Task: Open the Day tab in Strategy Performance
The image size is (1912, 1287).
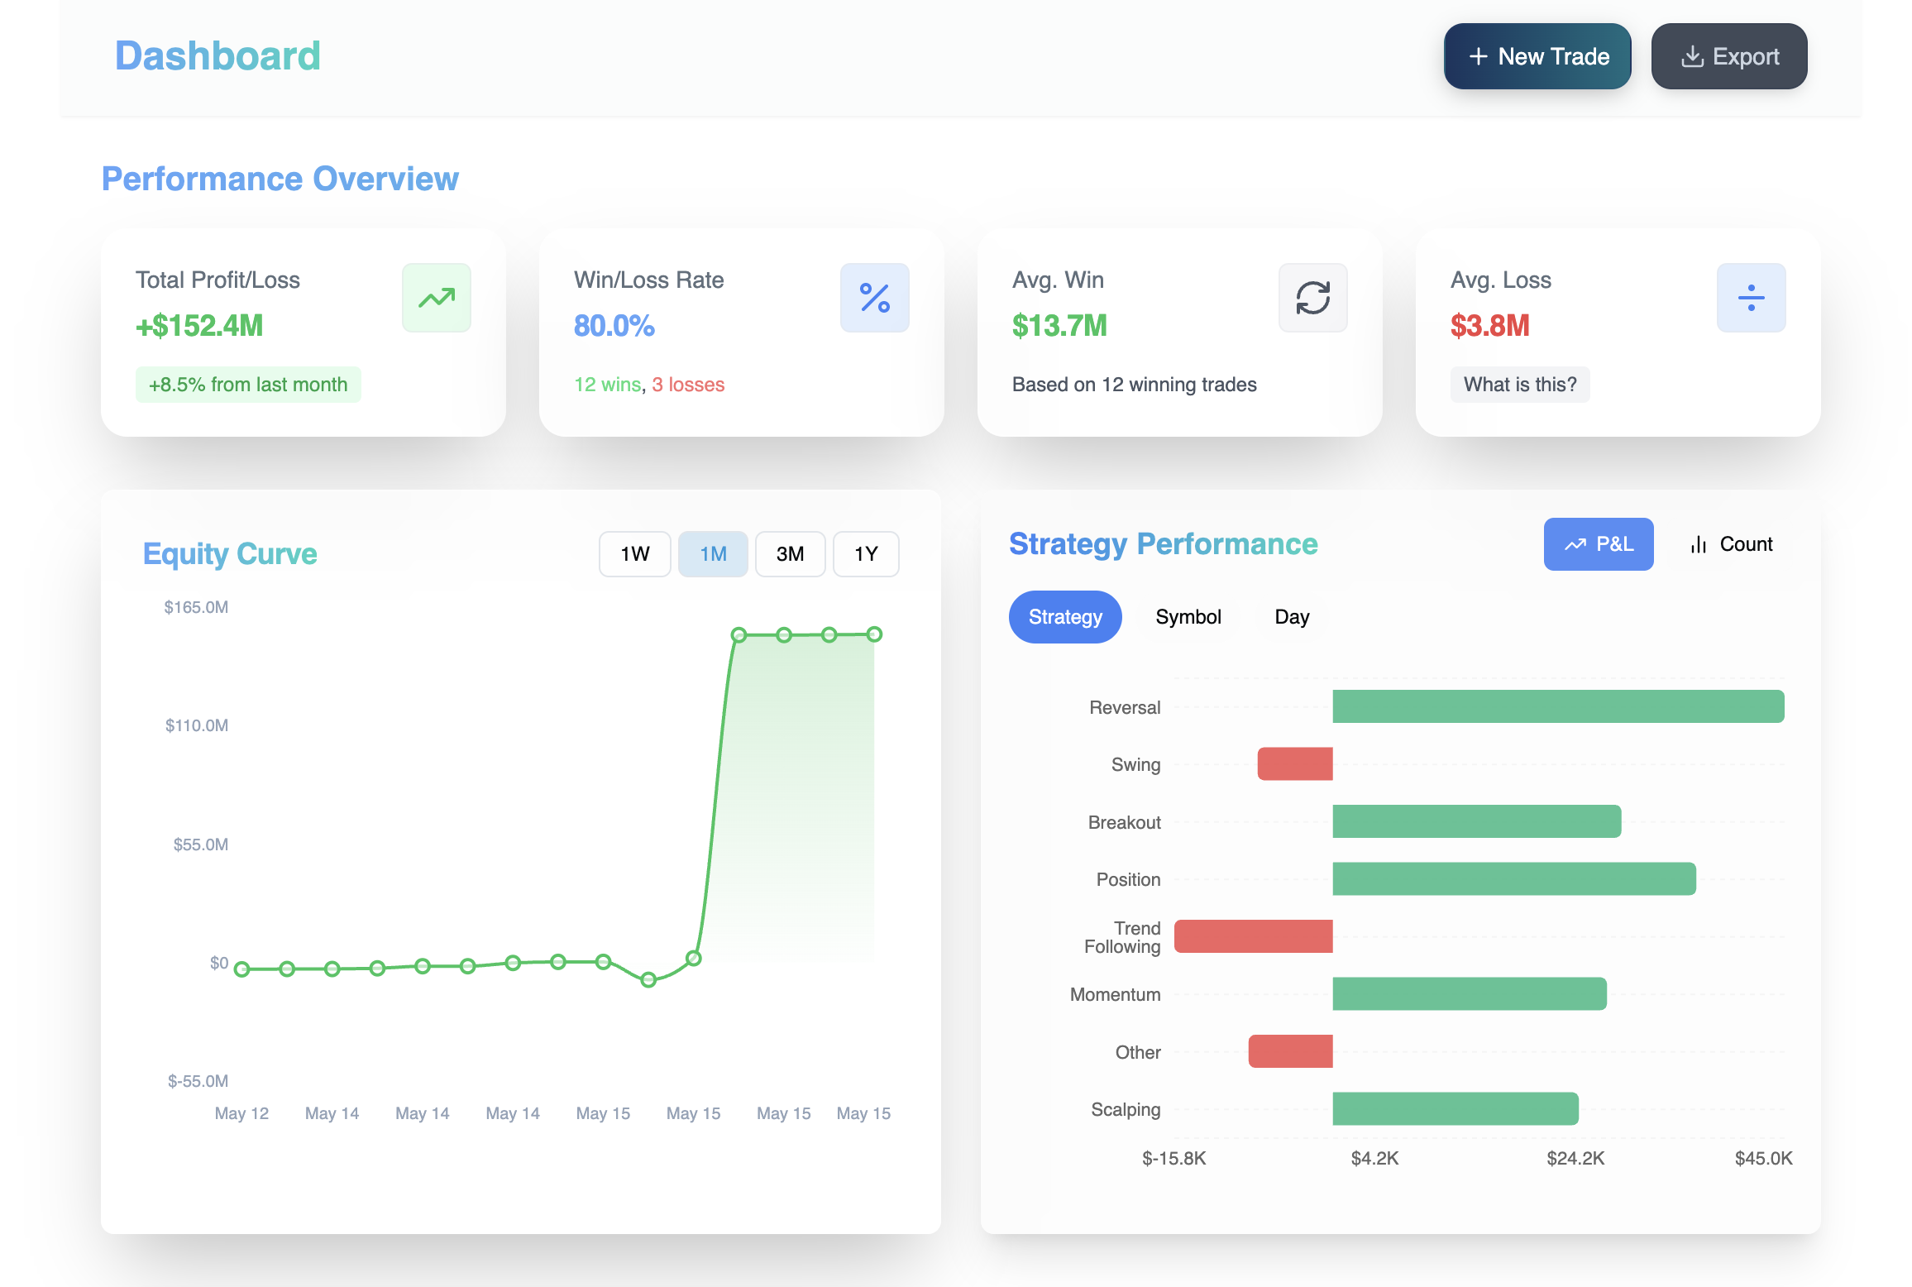Action: point(1290,616)
